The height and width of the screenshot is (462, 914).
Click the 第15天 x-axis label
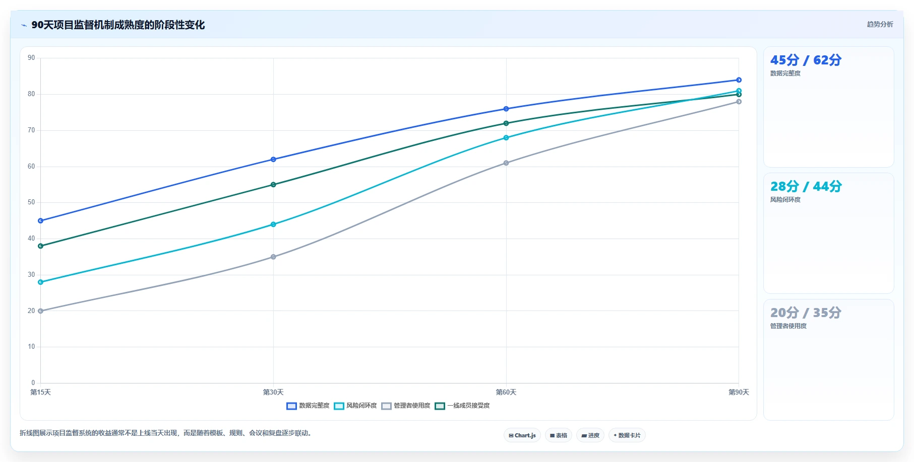[x=40, y=393]
